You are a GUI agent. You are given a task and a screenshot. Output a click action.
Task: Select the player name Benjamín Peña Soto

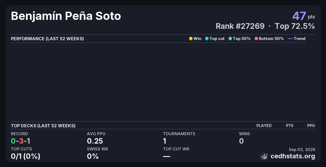(x=66, y=16)
